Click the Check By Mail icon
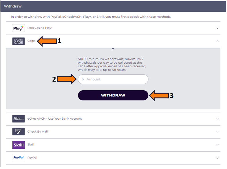The height and width of the screenshot is (169, 227). click(19, 132)
